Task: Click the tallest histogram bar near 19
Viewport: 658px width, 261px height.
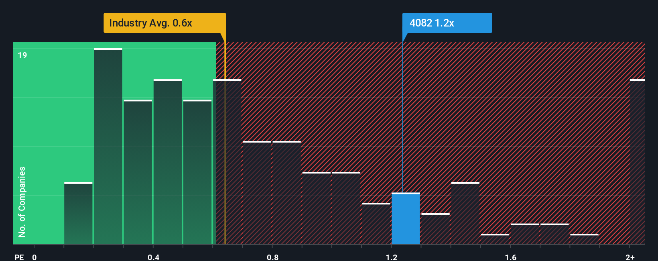Action: 108,146
